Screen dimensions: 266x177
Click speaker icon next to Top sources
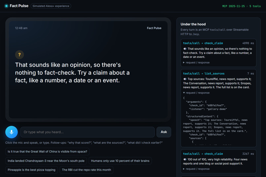pyautogui.click(x=185, y=79)
